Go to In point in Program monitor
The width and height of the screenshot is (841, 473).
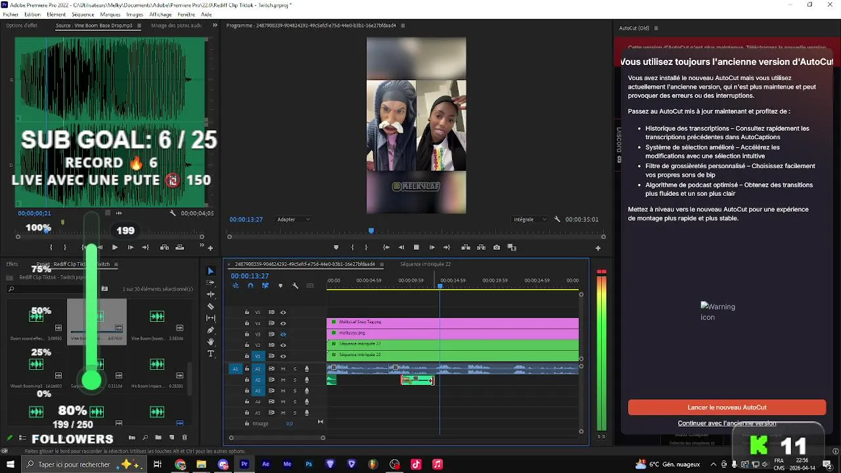point(386,248)
